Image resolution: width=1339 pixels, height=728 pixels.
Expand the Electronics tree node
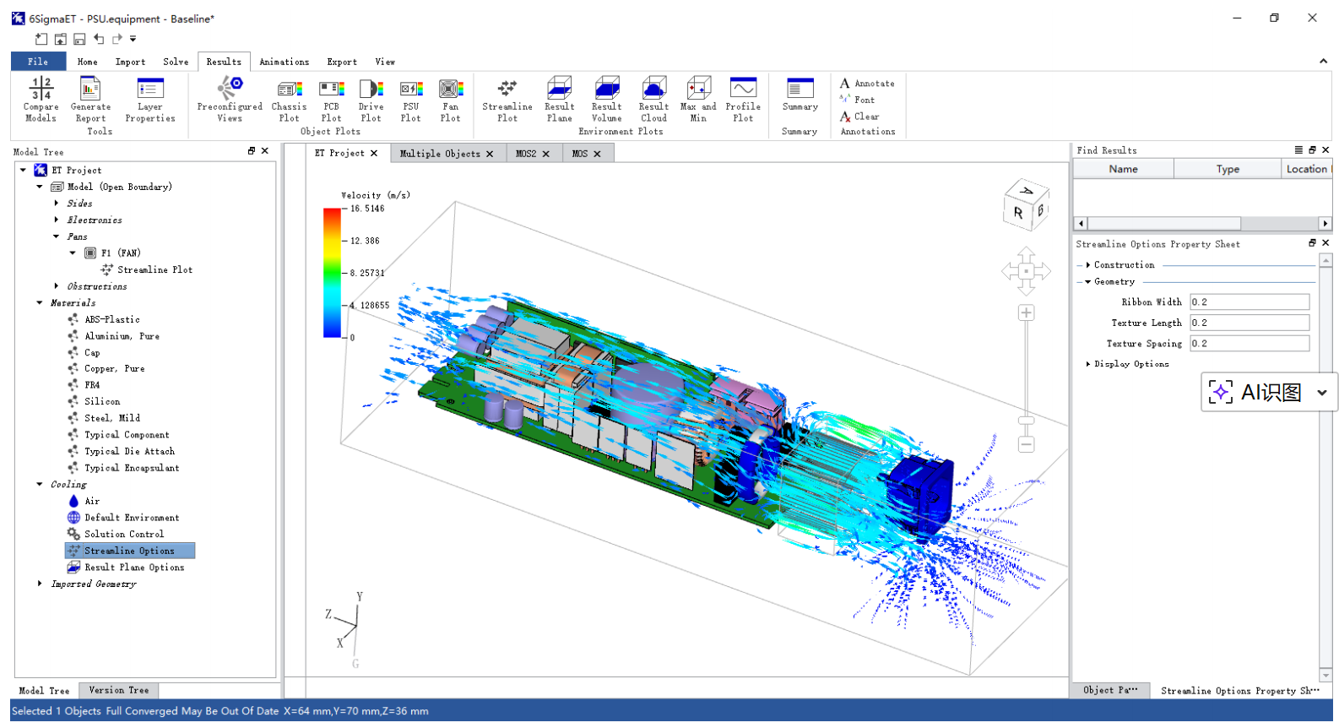coord(57,220)
